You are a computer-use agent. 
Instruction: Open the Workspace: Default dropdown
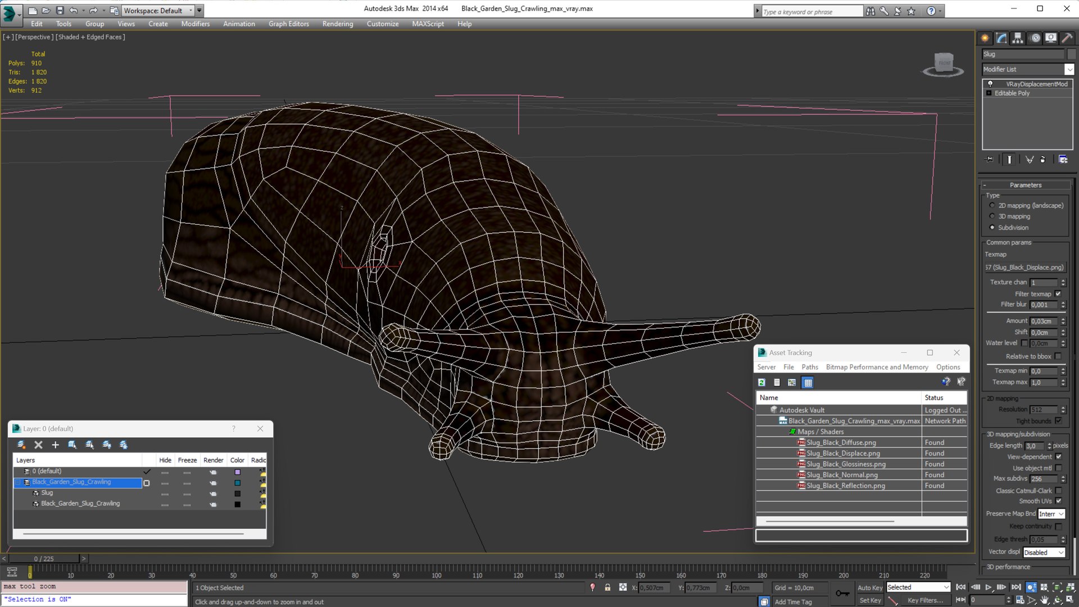(158, 11)
